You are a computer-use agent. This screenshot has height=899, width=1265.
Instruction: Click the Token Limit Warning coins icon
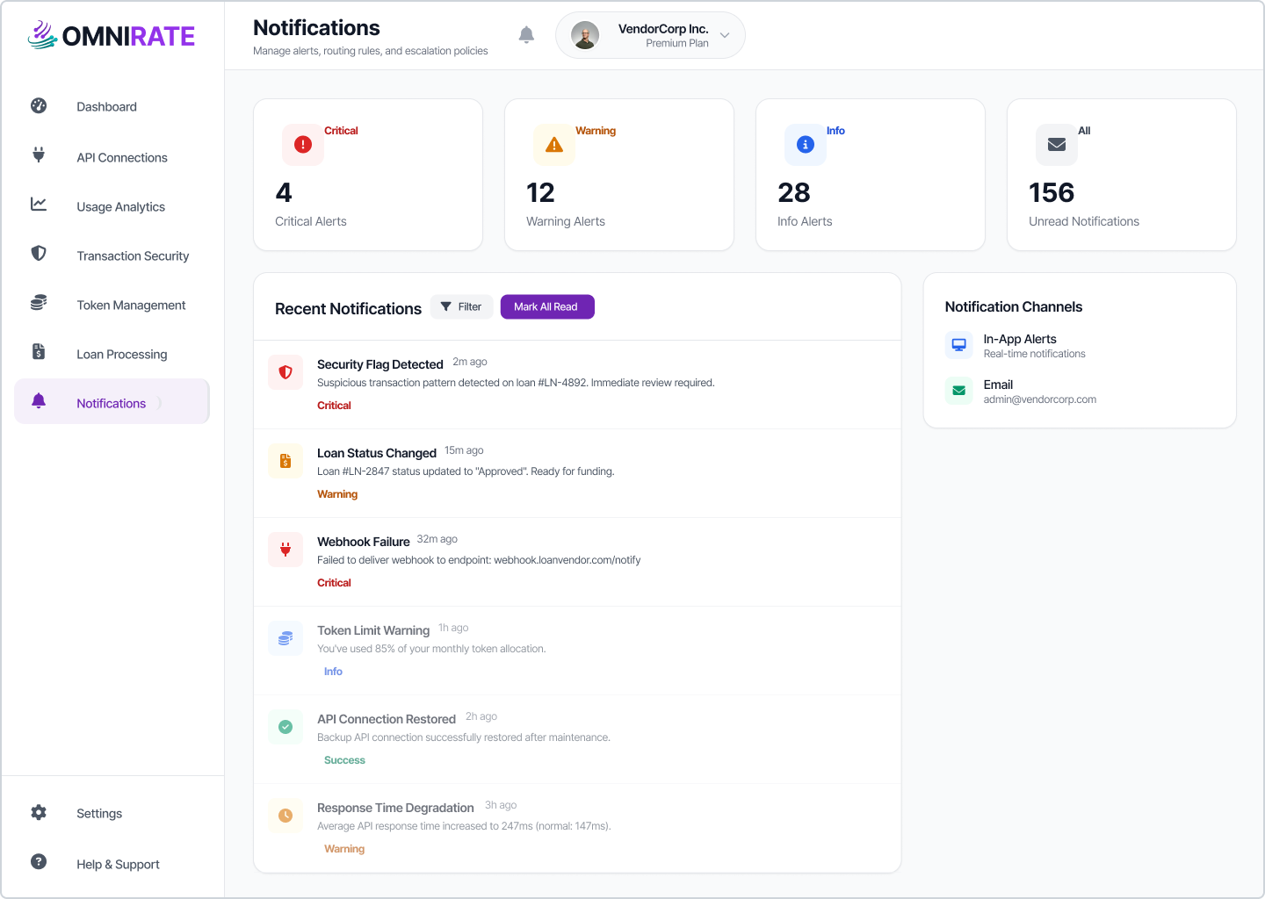(x=286, y=638)
